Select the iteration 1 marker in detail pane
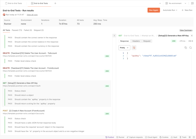The image size is (196, 139). (114, 36)
